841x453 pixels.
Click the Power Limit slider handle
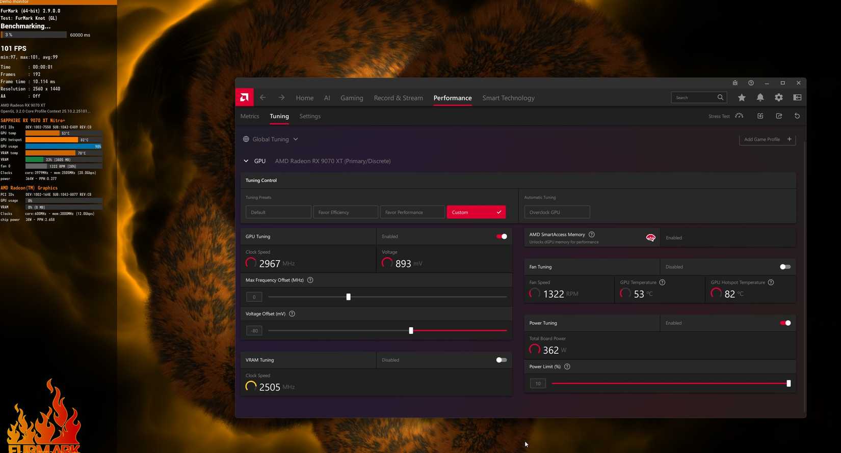point(789,383)
